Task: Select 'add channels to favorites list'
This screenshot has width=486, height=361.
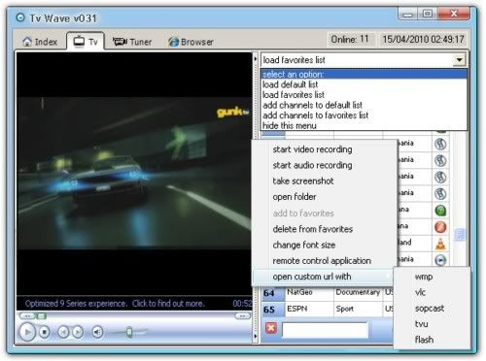Action: coord(316,115)
